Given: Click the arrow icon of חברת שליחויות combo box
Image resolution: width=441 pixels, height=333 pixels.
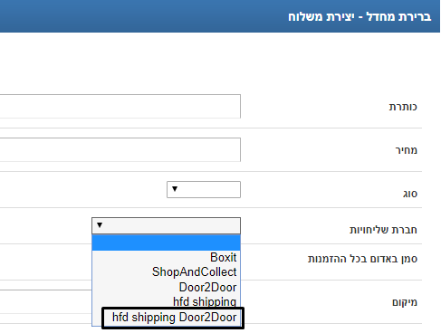Looking at the screenshot, I should click(100, 225).
